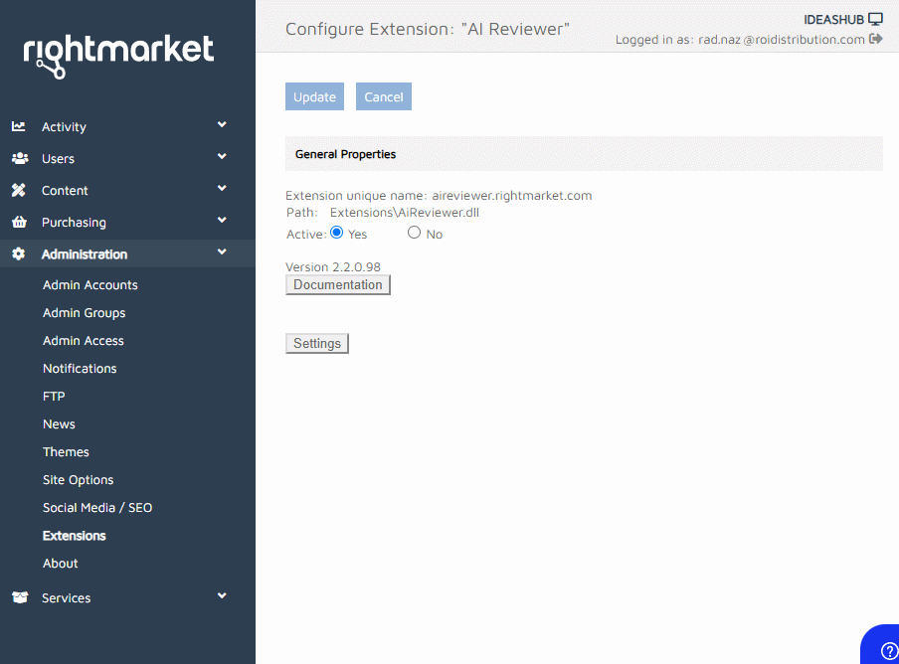Open the extension Documentation button

click(x=338, y=285)
